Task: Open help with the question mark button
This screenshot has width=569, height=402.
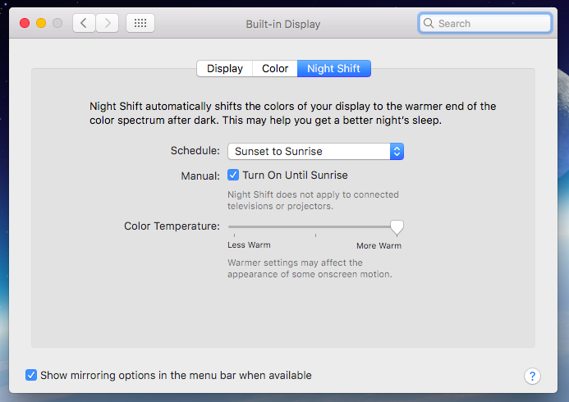Action: [x=532, y=376]
